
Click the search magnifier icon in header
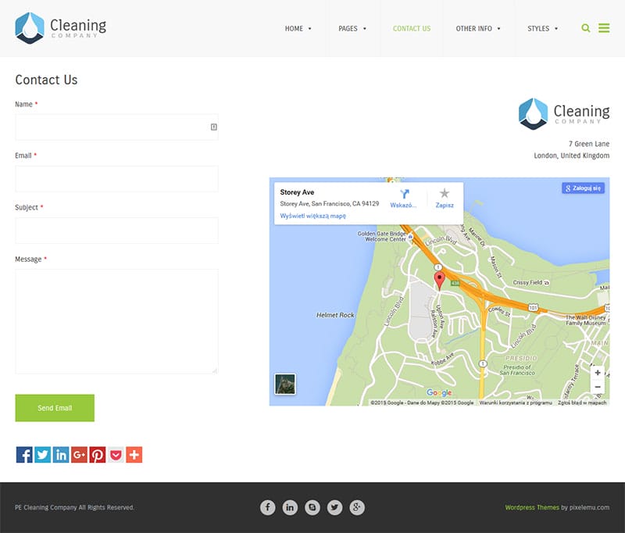click(586, 28)
